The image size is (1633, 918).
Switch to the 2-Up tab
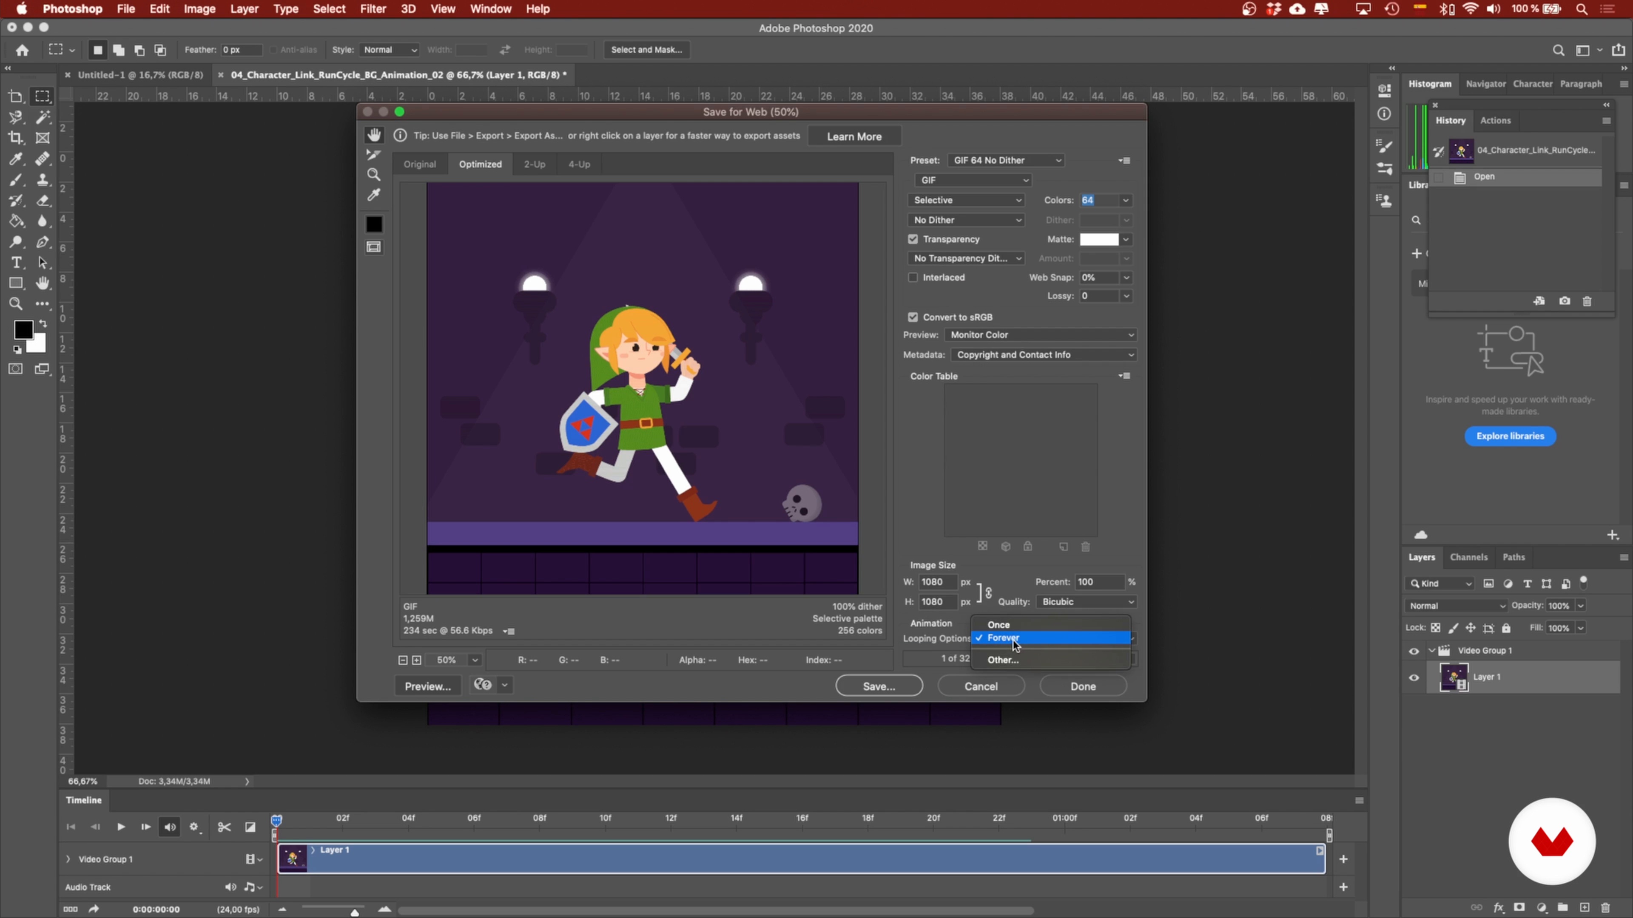click(534, 164)
